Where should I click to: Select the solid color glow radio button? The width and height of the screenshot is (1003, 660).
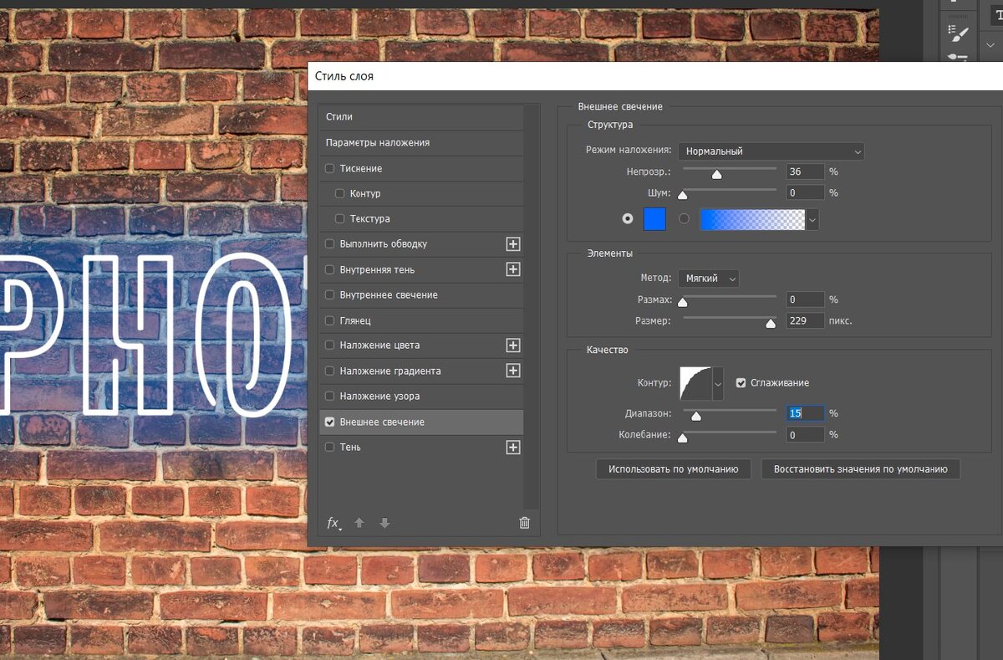click(628, 219)
